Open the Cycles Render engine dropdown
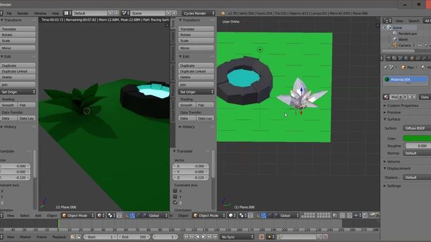Image resolution: width=431 pixels, height=242 pixels. tap(199, 13)
